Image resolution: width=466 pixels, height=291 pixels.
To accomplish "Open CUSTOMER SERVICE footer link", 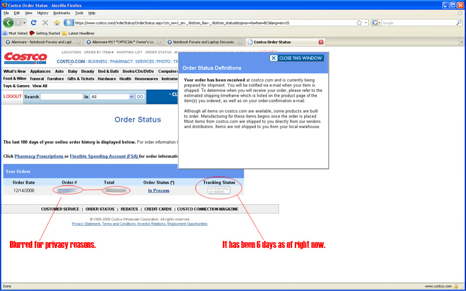I will click(60, 209).
